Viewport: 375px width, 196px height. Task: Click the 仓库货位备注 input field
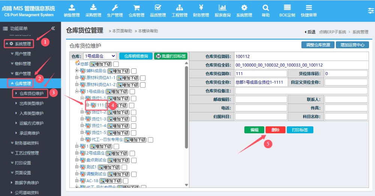pyautogui.click(x=301, y=91)
